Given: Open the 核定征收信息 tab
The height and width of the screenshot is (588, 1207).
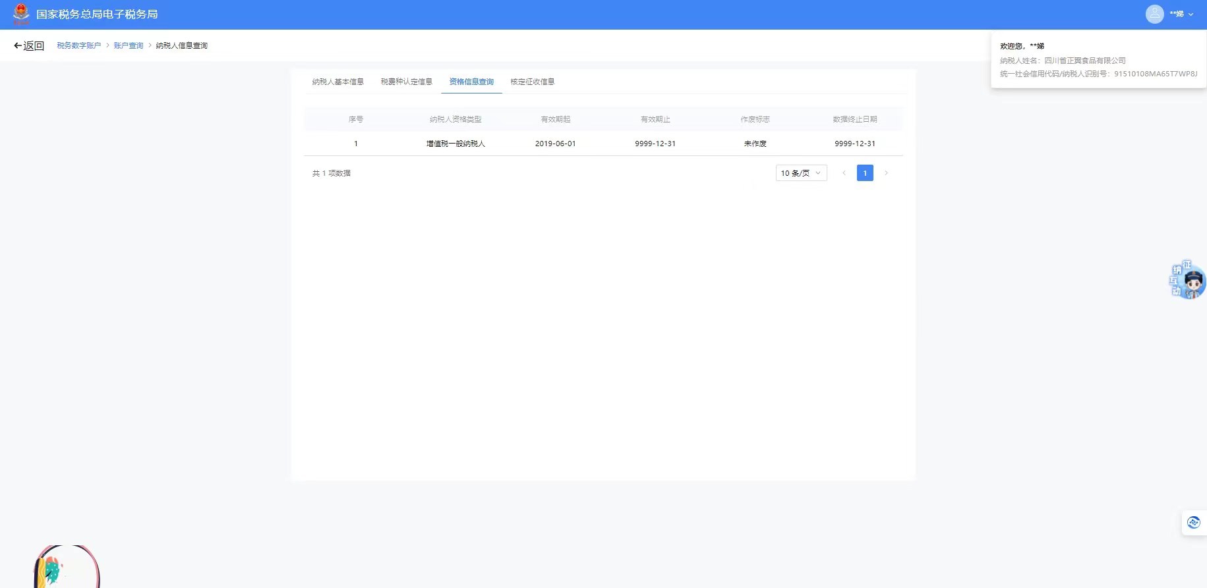Looking at the screenshot, I should 533,82.
